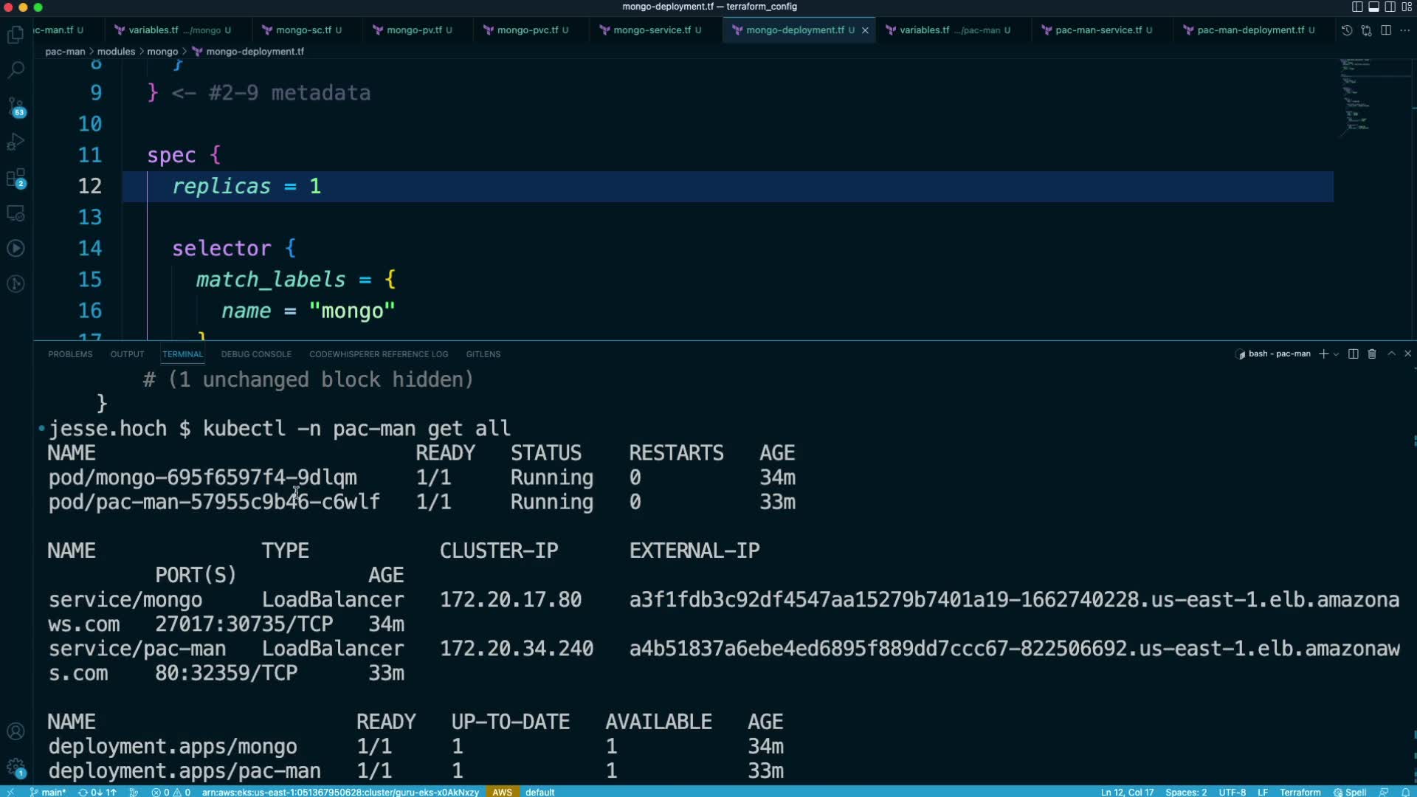Open editor More Actions ellipsis

(1405, 30)
